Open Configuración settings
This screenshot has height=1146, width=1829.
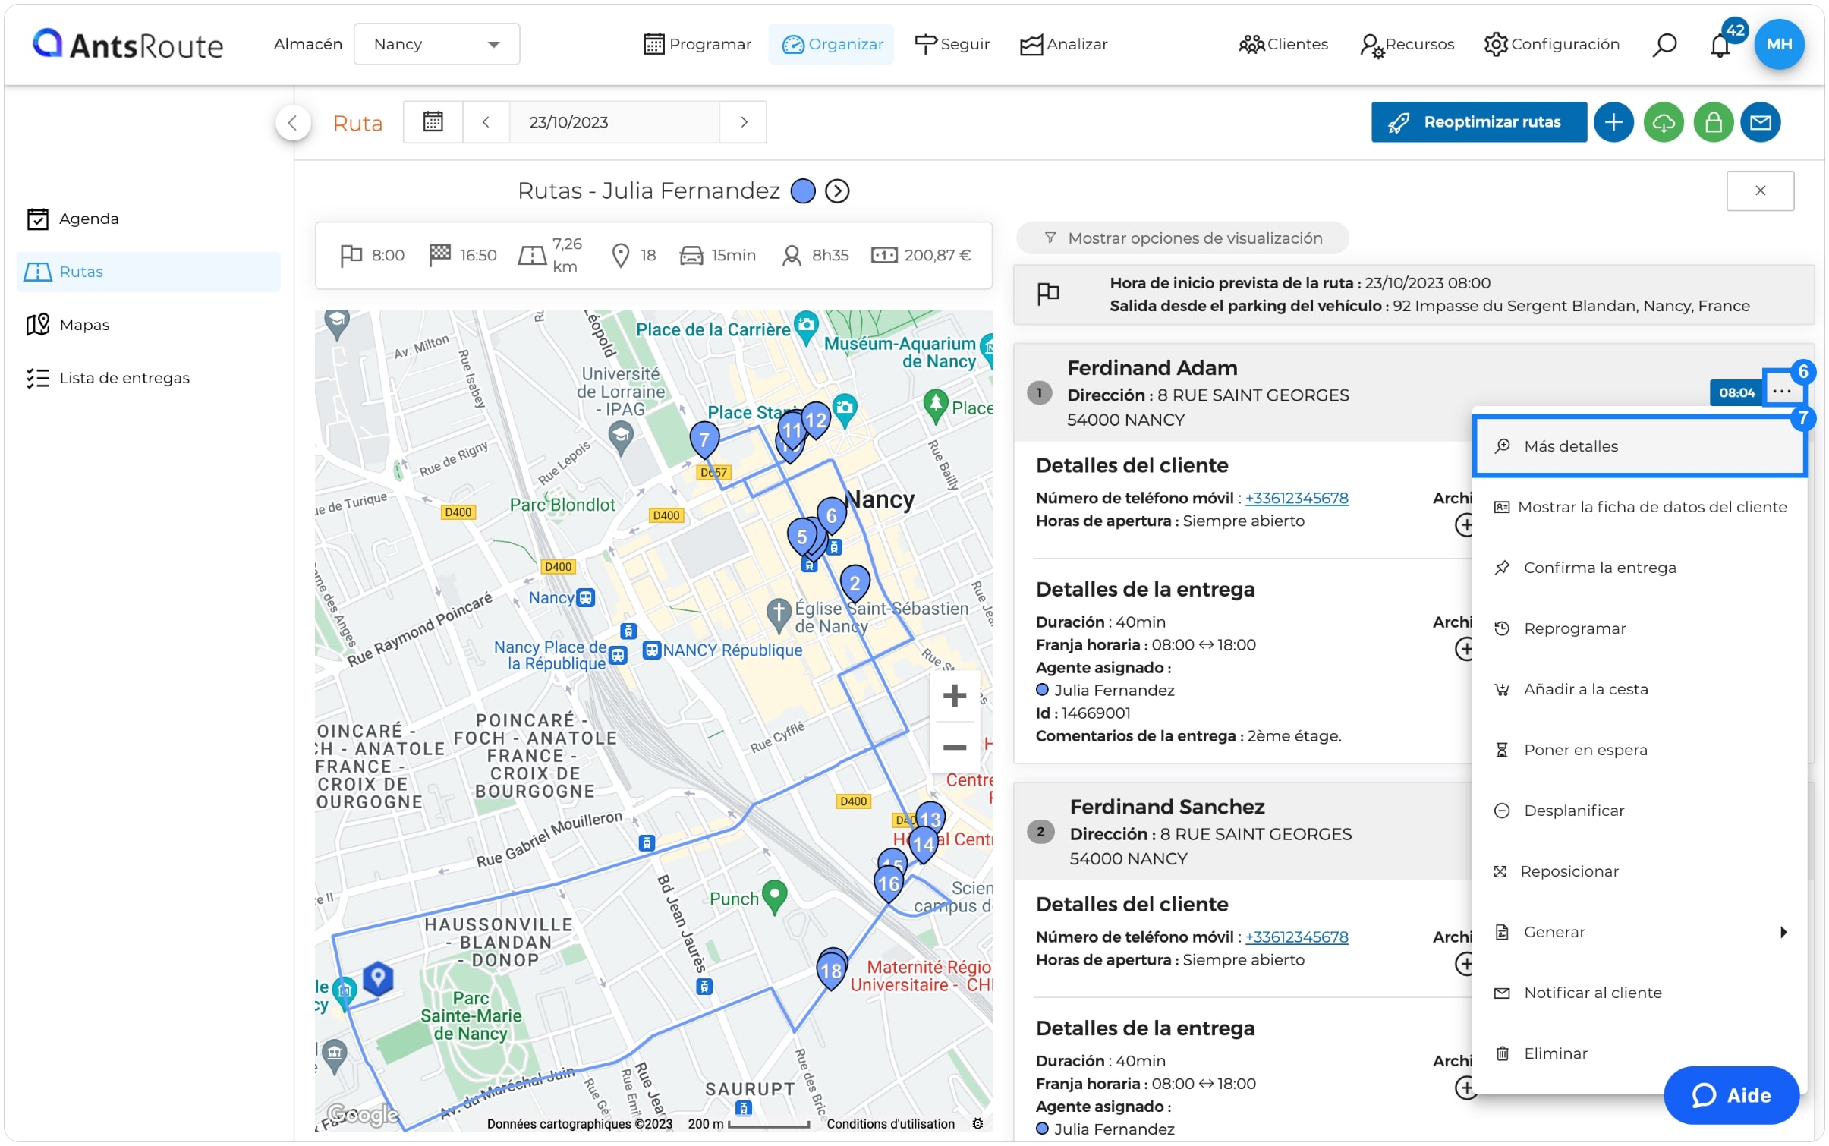(x=1552, y=44)
